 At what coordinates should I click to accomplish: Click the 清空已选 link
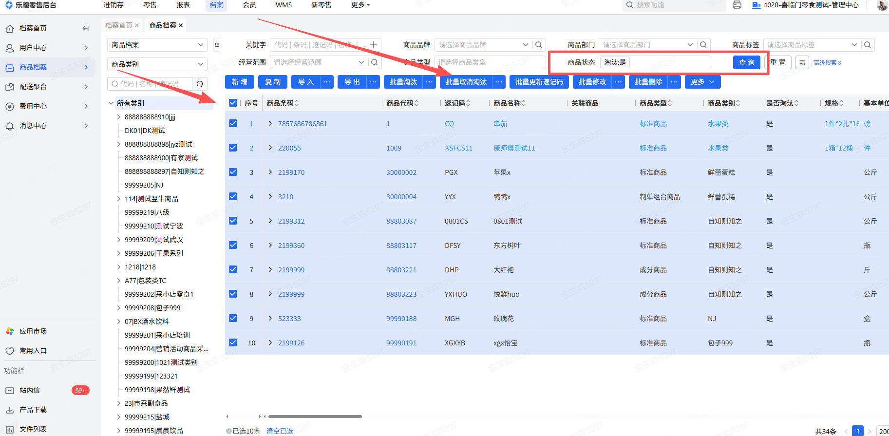tap(280, 431)
